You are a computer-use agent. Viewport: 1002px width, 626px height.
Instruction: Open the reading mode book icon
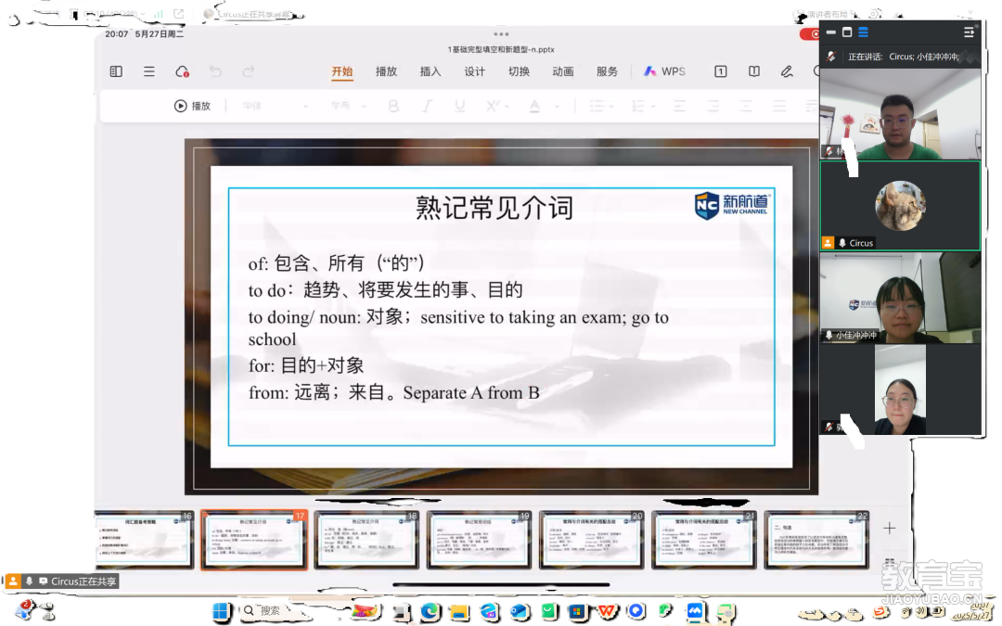click(754, 71)
